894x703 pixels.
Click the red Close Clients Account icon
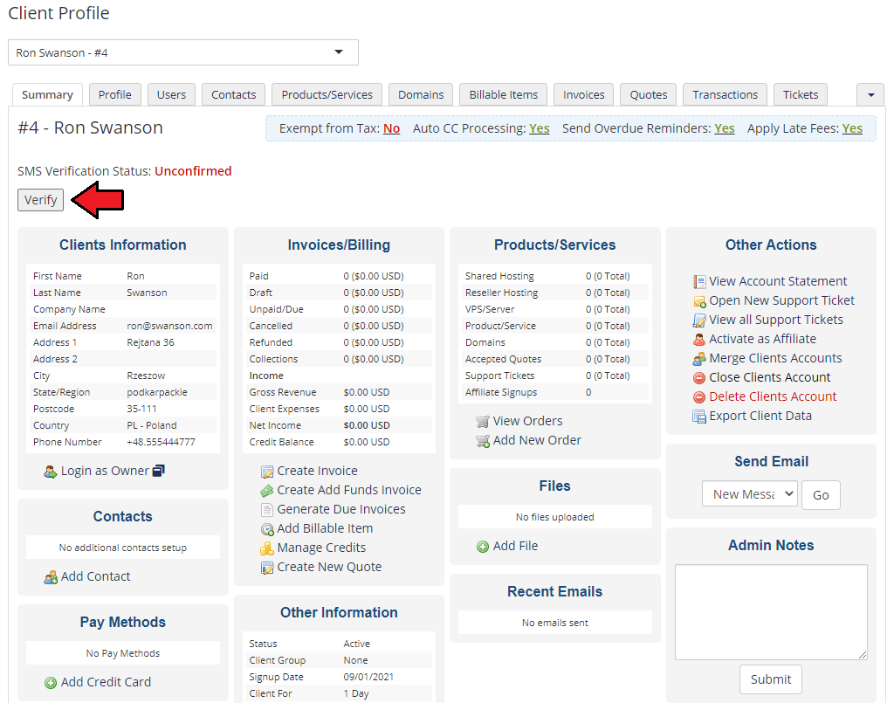pyautogui.click(x=699, y=378)
